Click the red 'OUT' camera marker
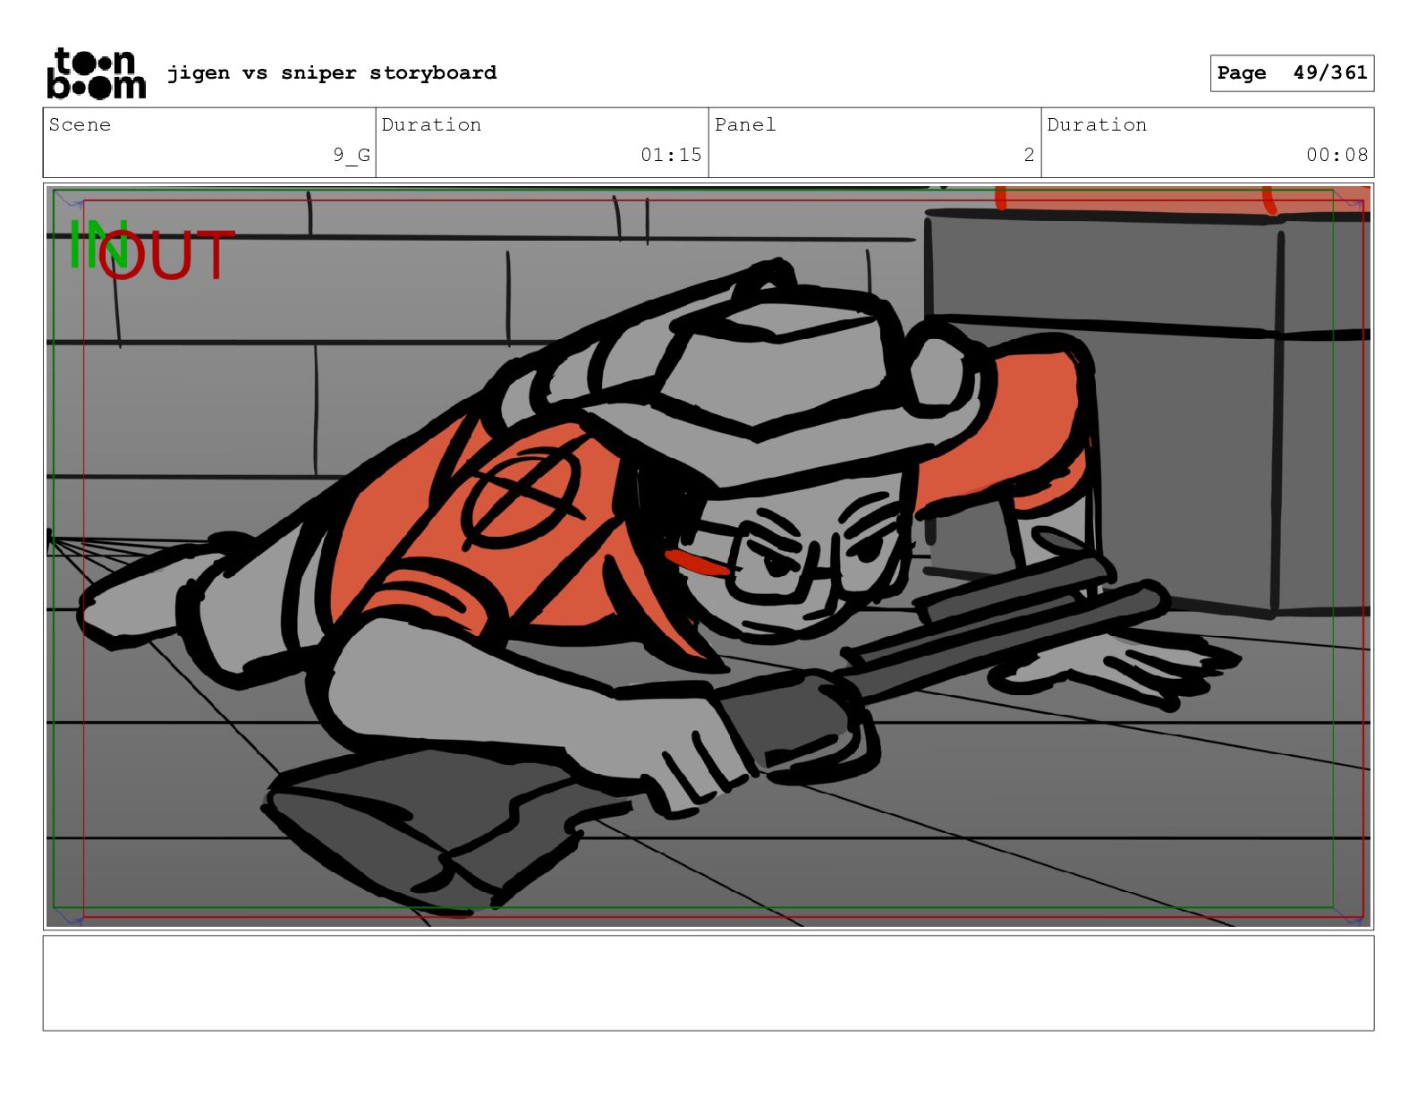This screenshot has height=1095, width=1417. 167,255
